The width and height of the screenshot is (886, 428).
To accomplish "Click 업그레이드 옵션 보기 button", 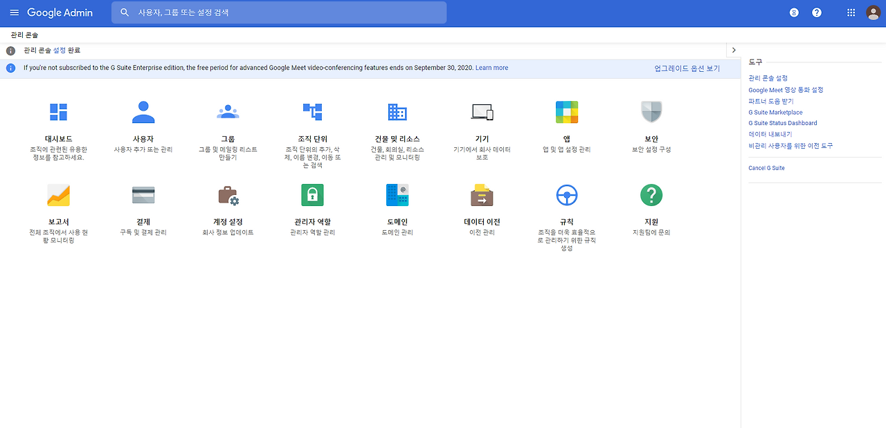I will point(687,68).
